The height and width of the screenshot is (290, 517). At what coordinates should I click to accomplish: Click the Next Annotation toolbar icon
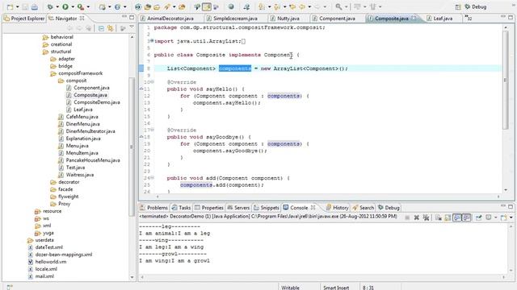tap(262, 6)
